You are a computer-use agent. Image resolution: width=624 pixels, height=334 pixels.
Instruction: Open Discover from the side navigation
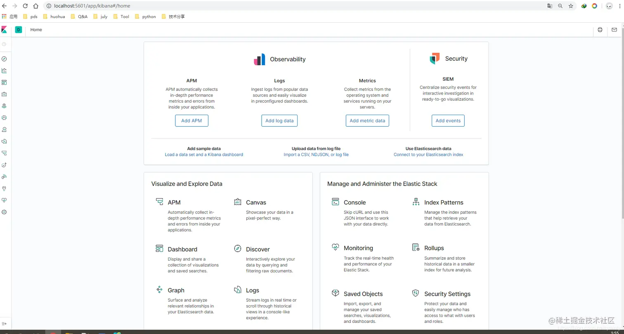4,59
